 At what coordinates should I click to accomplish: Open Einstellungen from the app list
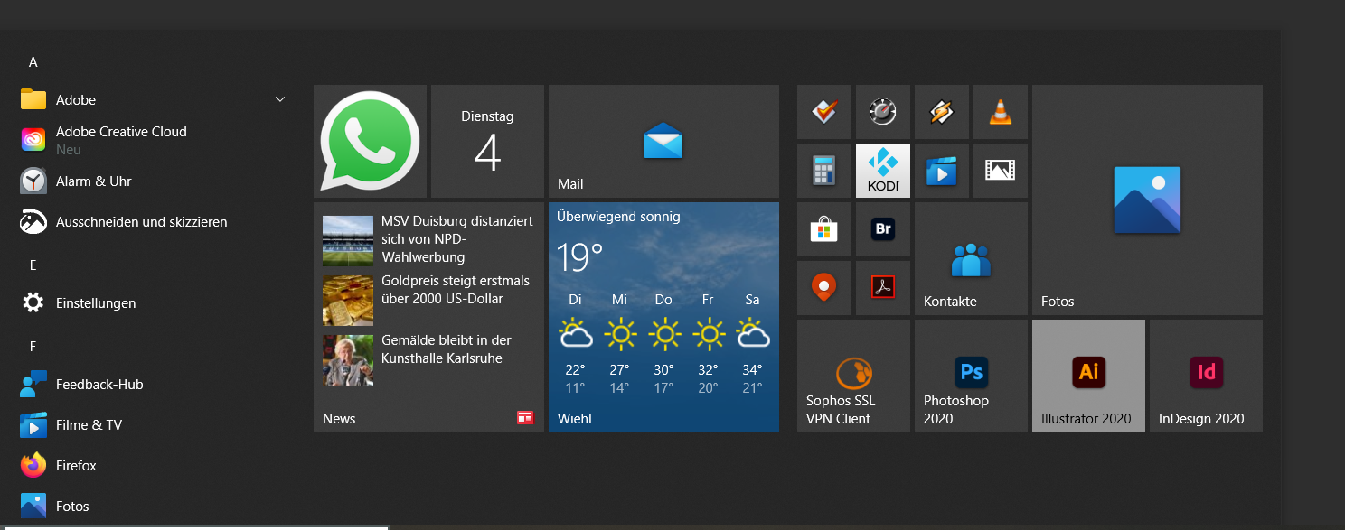pos(96,302)
